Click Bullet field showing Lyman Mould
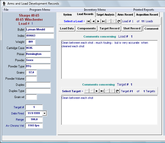Image resolution: width=165 pixels, height=143 pixels. click(40, 30)
